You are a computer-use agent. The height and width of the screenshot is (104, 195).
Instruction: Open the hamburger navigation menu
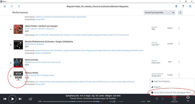click(x=5, y=6)
